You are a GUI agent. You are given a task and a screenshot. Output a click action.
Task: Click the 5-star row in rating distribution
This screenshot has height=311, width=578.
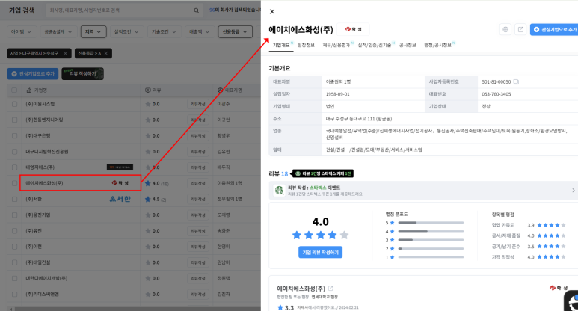[424, 223]
